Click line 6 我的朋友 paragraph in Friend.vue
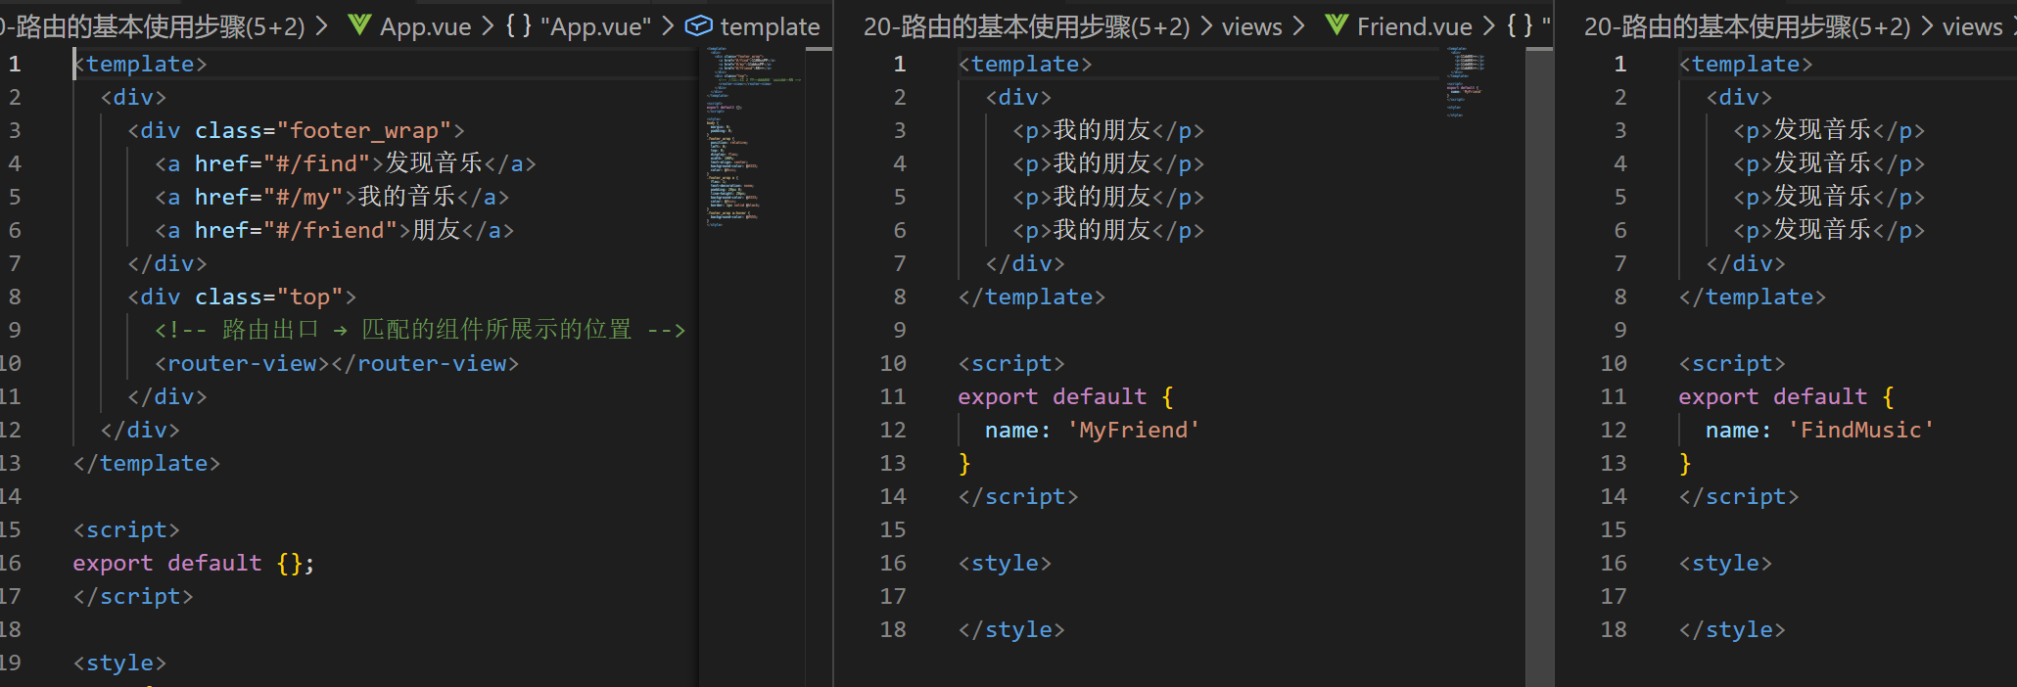The width and height of the screenshot is (2017, 687). click(x=1108, y=230)
